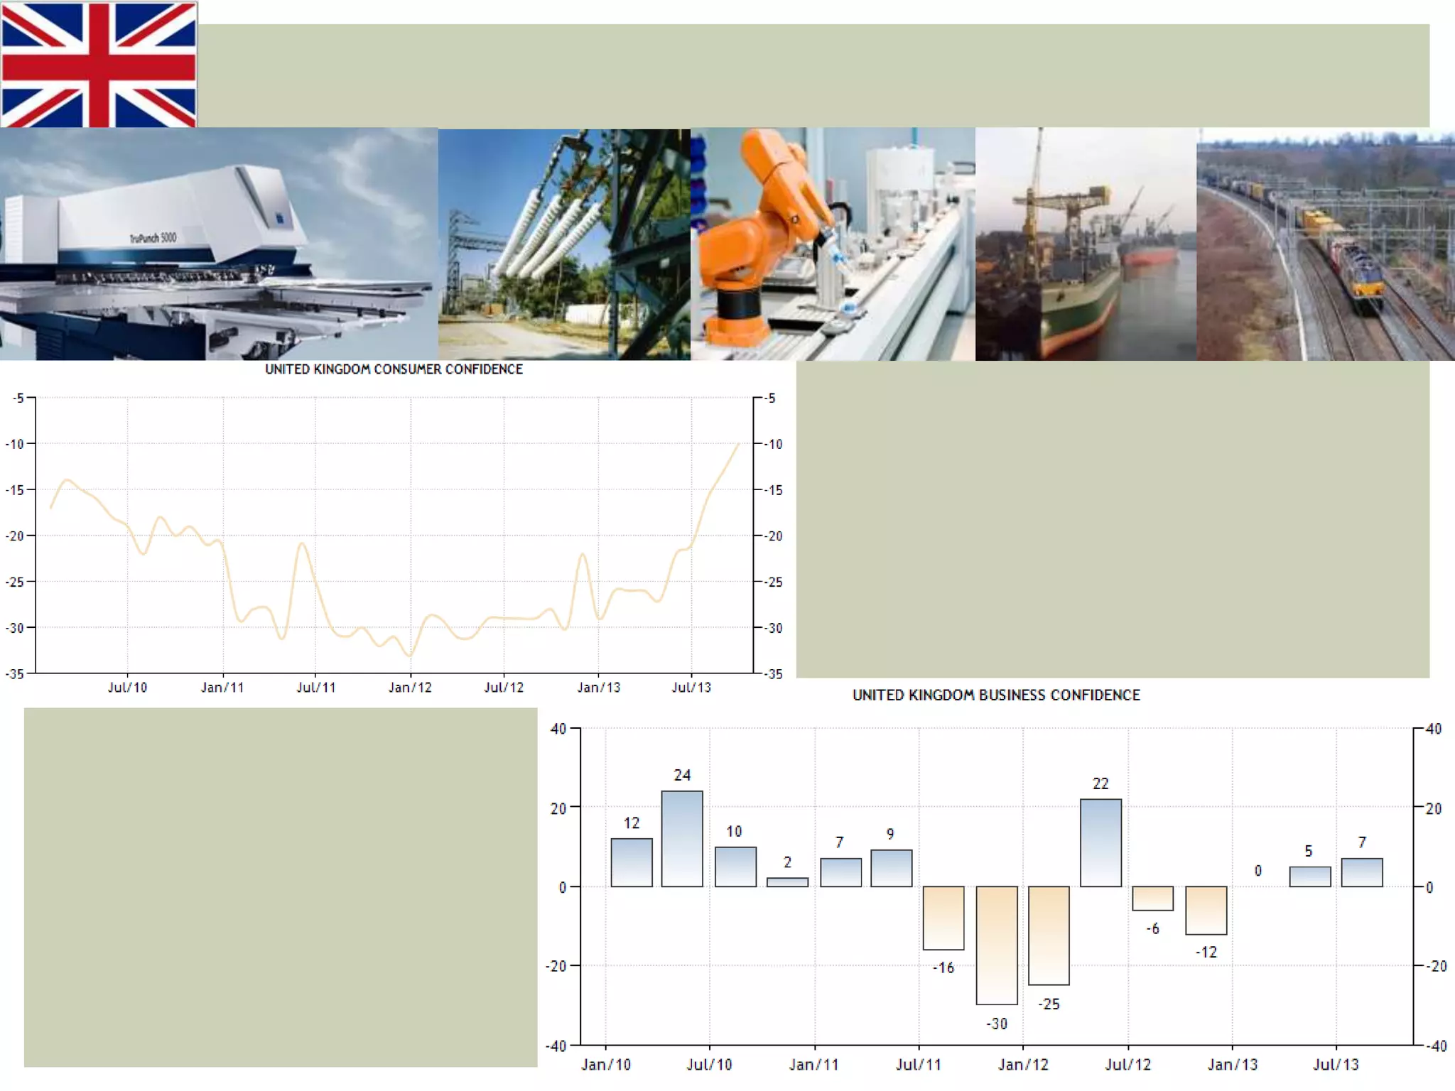Screen dimensions: 1455x1091
Task: Click the first bar labeled 12
Action: [x=632, y=862]
